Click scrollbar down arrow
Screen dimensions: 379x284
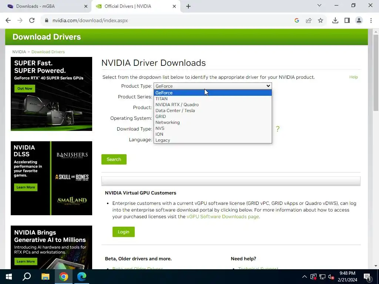point(376,266)
